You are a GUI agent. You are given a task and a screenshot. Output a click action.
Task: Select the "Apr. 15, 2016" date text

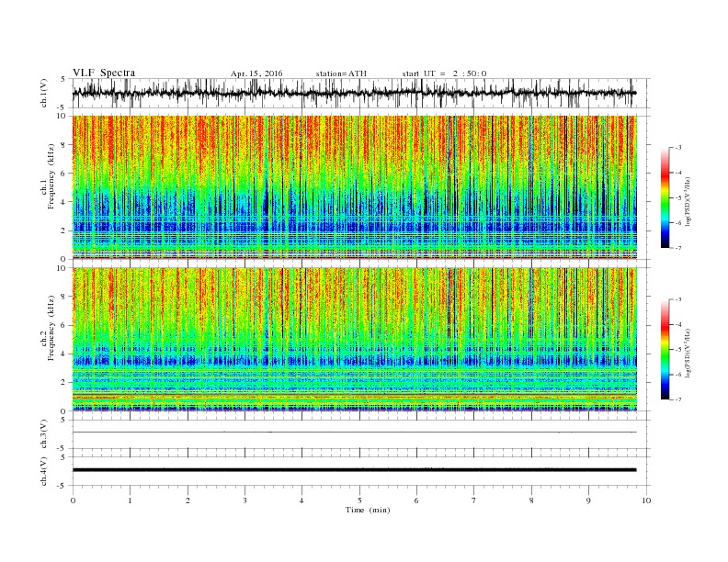coord(256,73)
